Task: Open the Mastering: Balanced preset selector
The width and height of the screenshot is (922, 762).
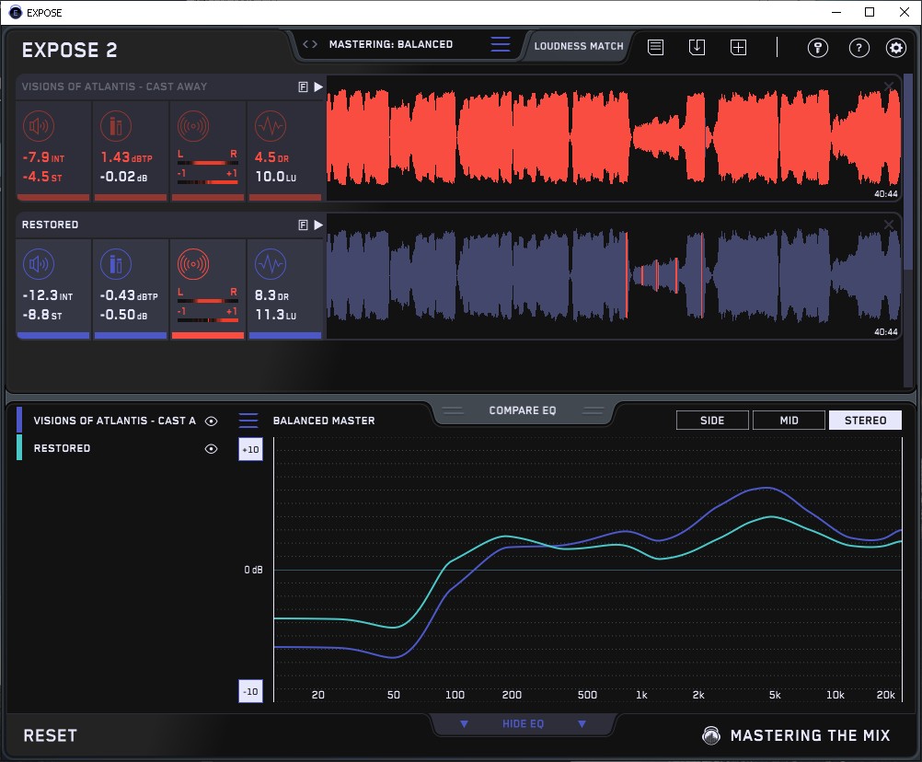Action: (391, 44)
